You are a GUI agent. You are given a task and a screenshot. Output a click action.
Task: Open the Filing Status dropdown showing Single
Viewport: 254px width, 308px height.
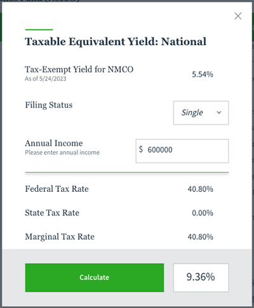pyautogui.click(x=201, y=113)
